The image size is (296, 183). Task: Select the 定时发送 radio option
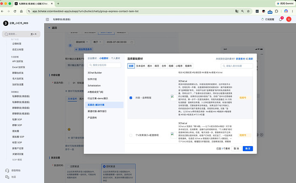[104, 166]
